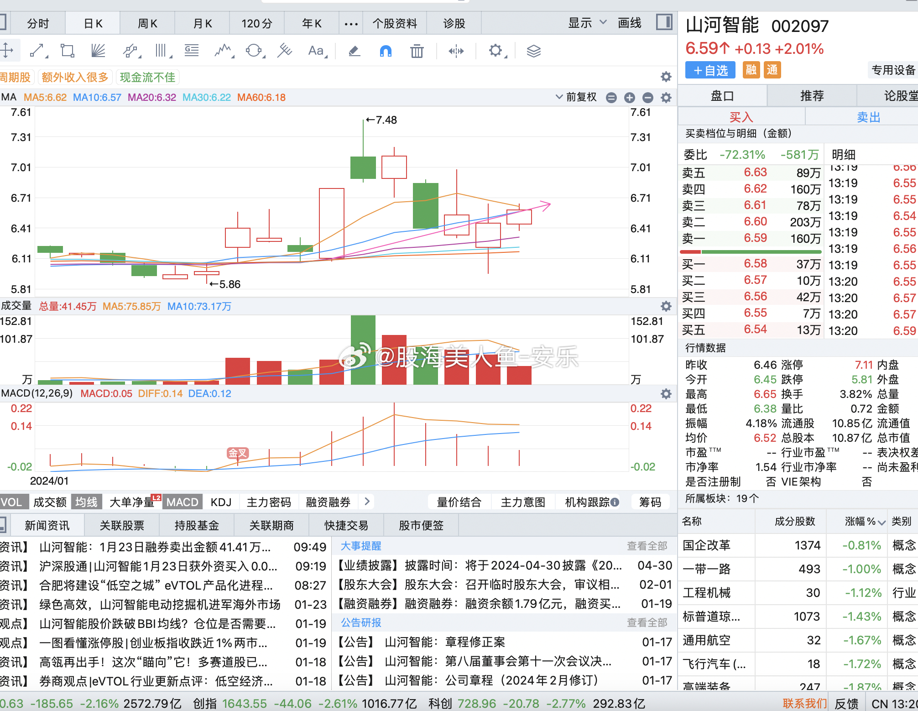This screenshot has height=711, width=918.
Task: Open MA indicator settings gear
Action: point(666,97)
